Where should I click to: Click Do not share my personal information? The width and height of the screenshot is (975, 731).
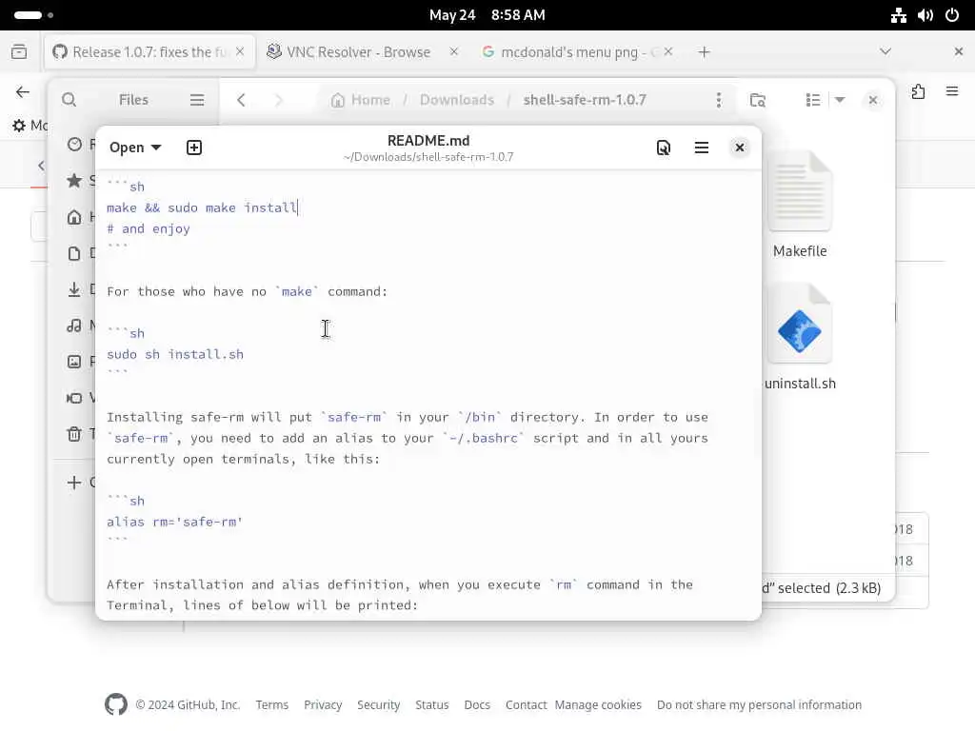(x=759, y=705)
